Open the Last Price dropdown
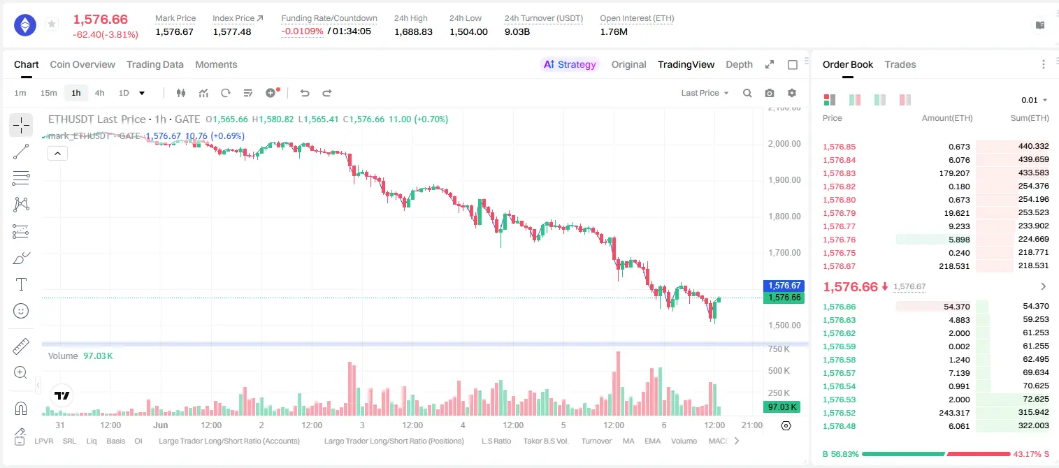Screen dimensions: 1059x468 (705, 93)
